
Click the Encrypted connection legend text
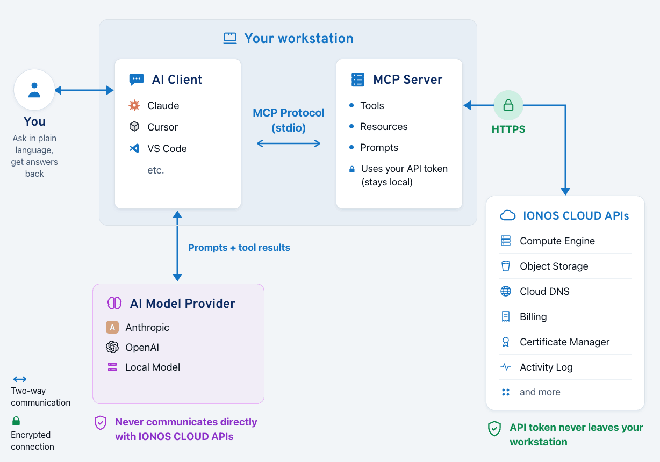(x=32, y=441)
